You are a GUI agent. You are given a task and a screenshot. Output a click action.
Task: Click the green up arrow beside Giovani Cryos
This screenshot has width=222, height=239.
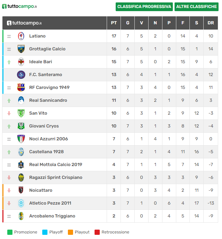click(x=9, y=126)
